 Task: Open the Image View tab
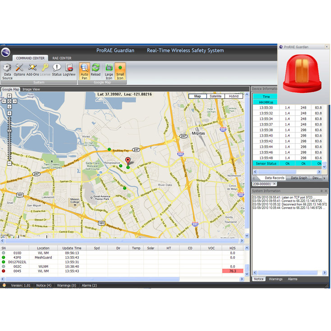[31, 89]
